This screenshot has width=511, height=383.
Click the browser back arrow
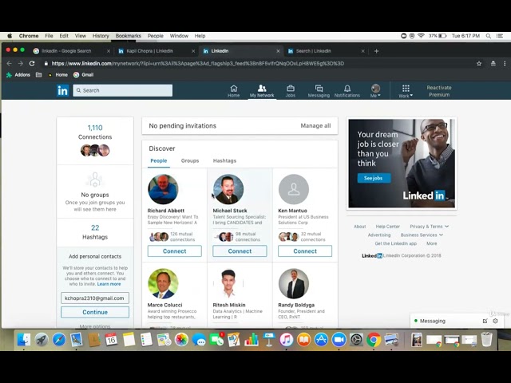[x=9, y=64]
